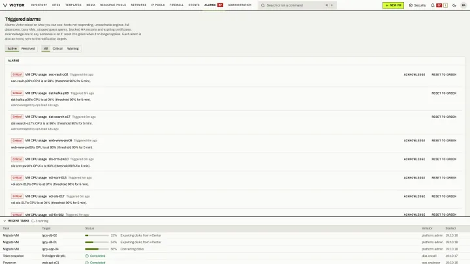Screen dimensions: 470x264
Task: Click Critical badge on dat-search-s17 alarm
Action: tap(17, 117)
